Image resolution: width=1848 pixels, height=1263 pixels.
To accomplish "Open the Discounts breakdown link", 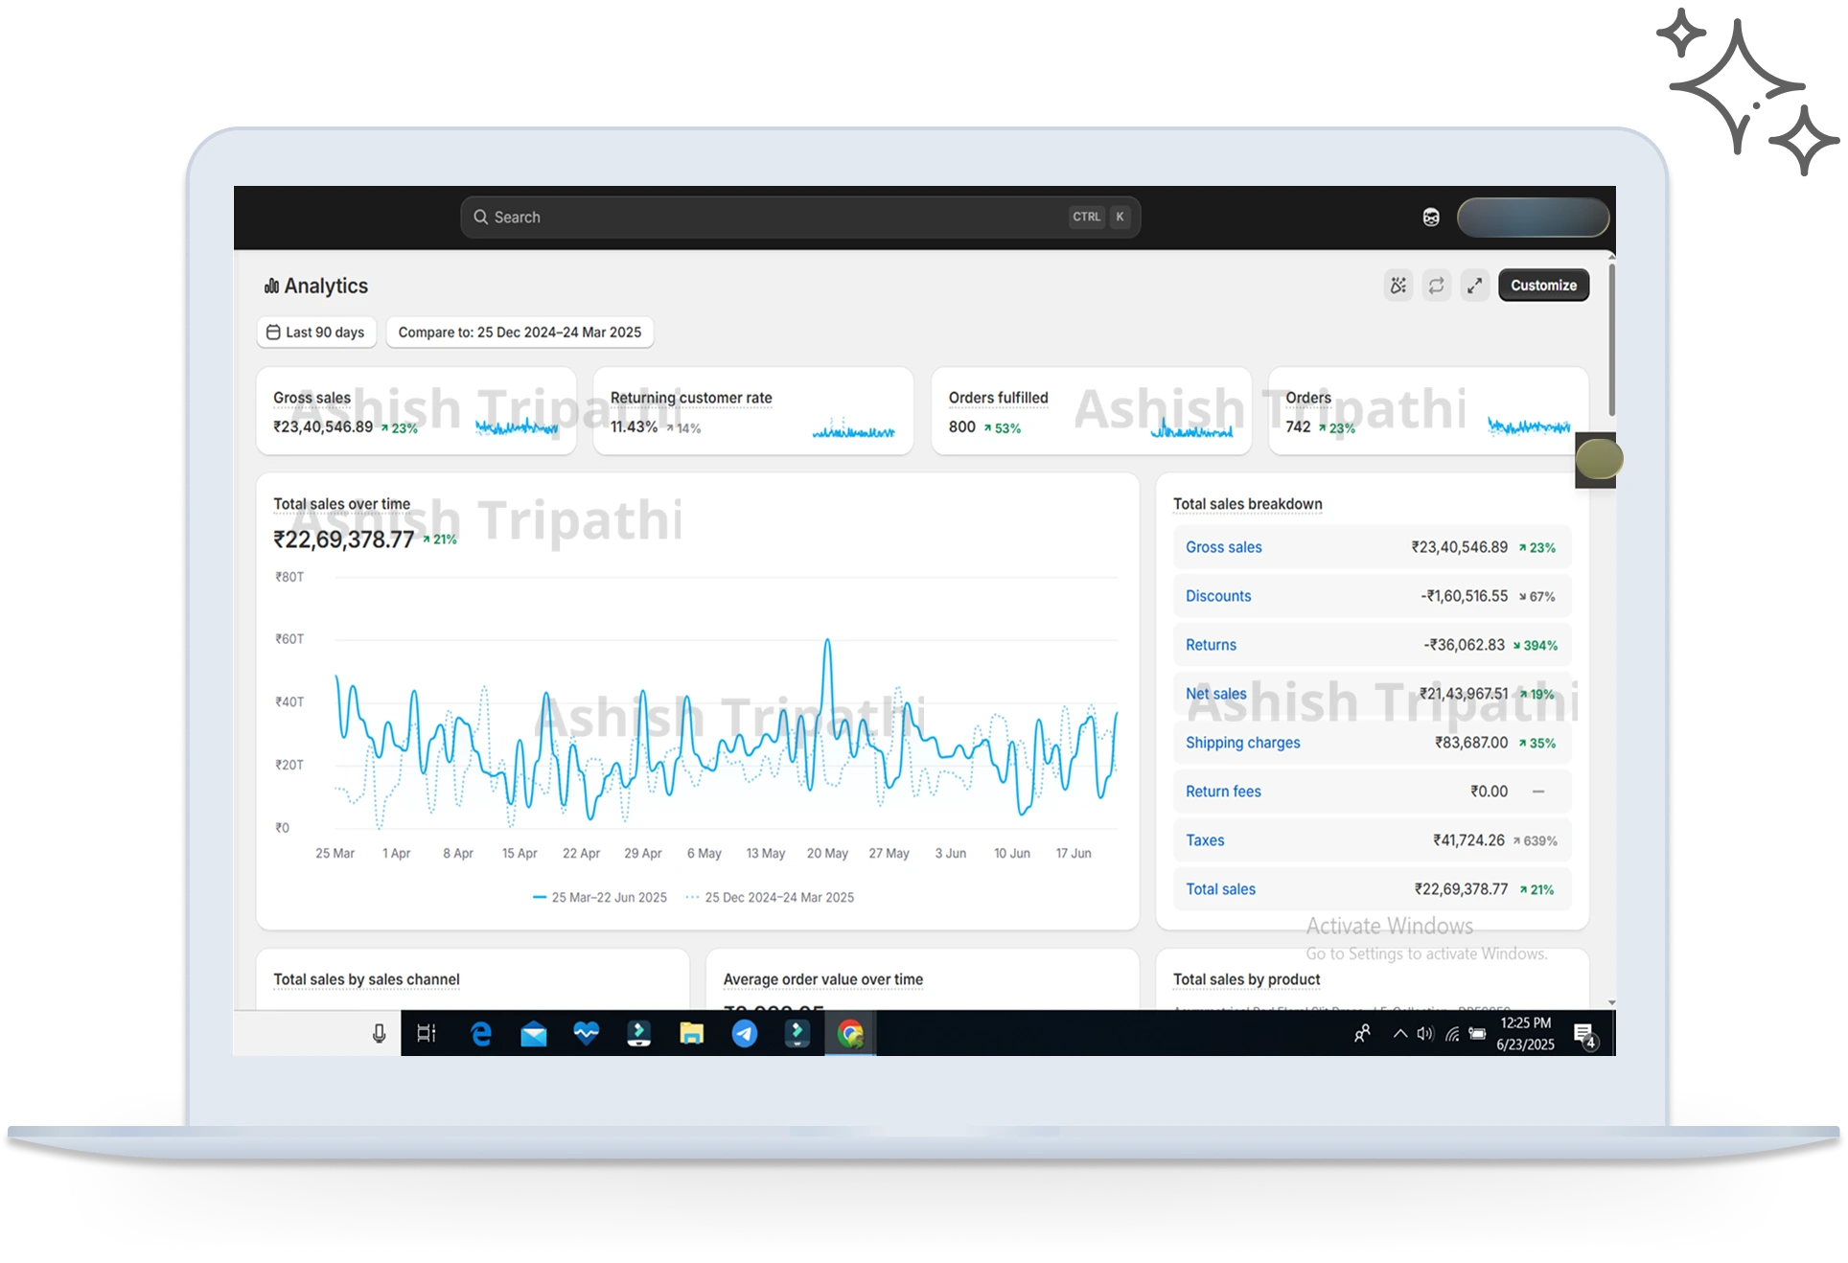I will tap(1217, 596).
